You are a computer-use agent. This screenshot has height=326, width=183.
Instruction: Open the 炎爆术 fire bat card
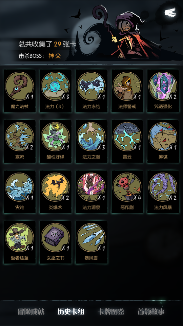(x=56, y=192)
